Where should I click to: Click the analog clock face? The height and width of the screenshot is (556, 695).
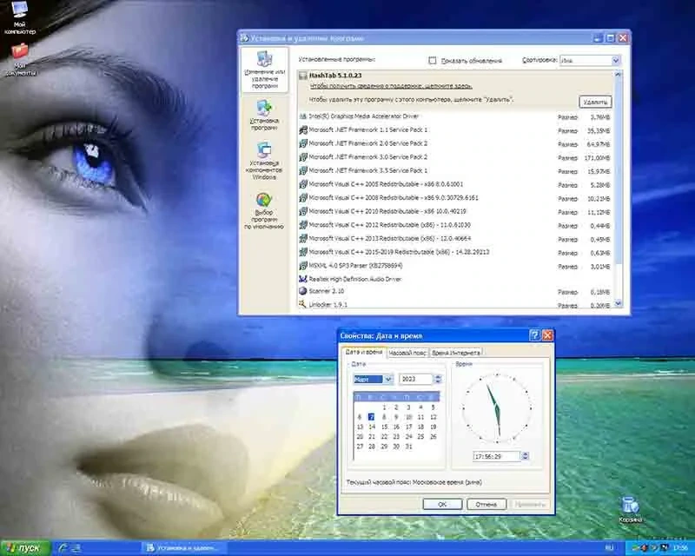[496, 408]
